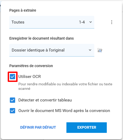
Task: Click the Dossier identique à l'original text
Action: point(38,50)
